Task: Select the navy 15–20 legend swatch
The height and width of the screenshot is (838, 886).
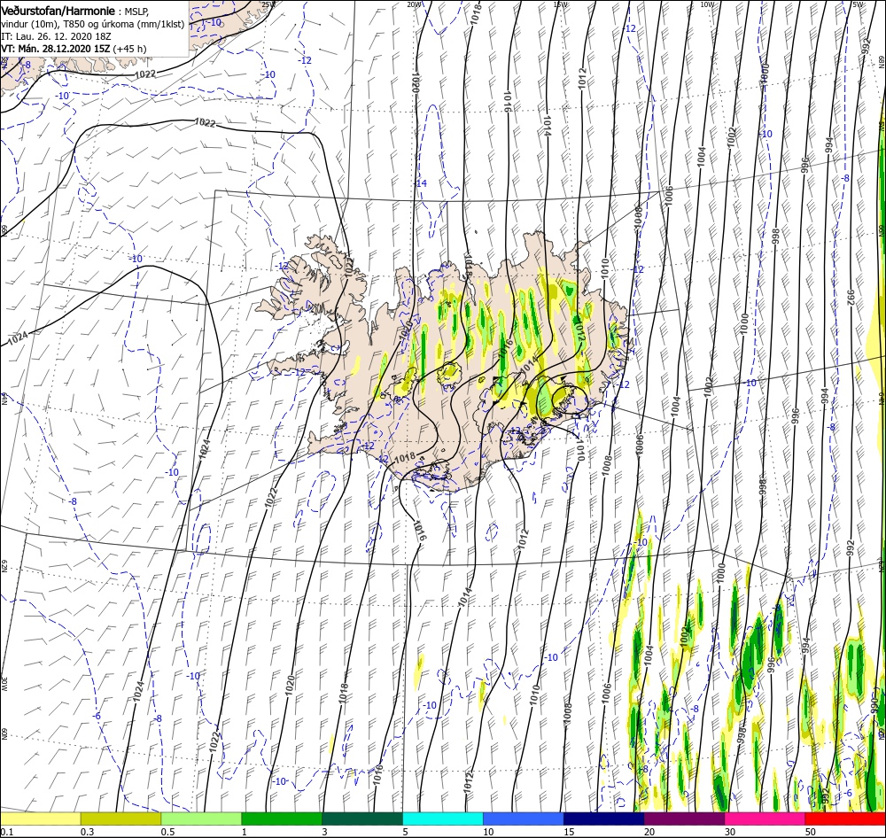Action: 604,819
